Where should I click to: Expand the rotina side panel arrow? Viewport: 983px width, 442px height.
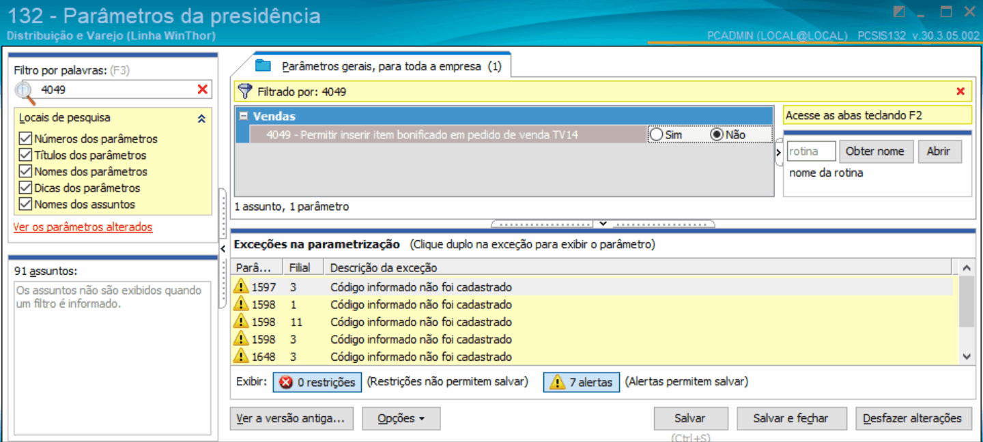point(779,153)
